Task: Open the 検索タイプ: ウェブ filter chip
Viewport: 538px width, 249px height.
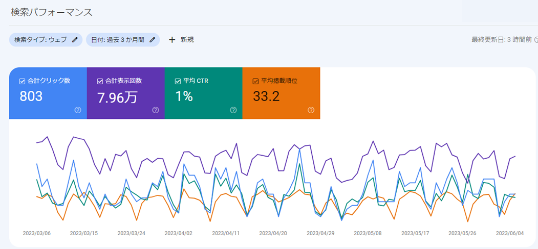Action: coord(46,40)
